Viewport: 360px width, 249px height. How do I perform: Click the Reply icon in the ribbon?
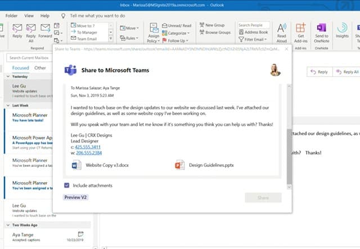(17, 31)
